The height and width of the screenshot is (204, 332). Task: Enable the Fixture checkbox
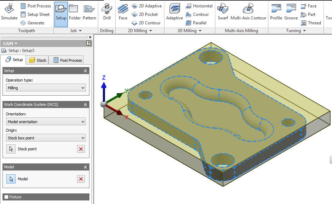coord(6,197)
